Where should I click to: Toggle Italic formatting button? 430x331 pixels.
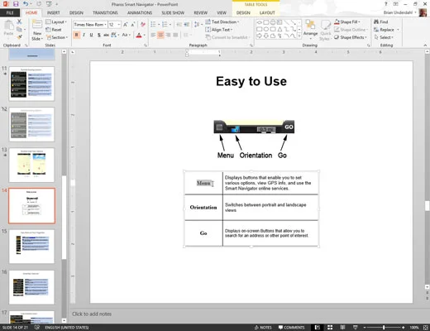click(84, 35)
